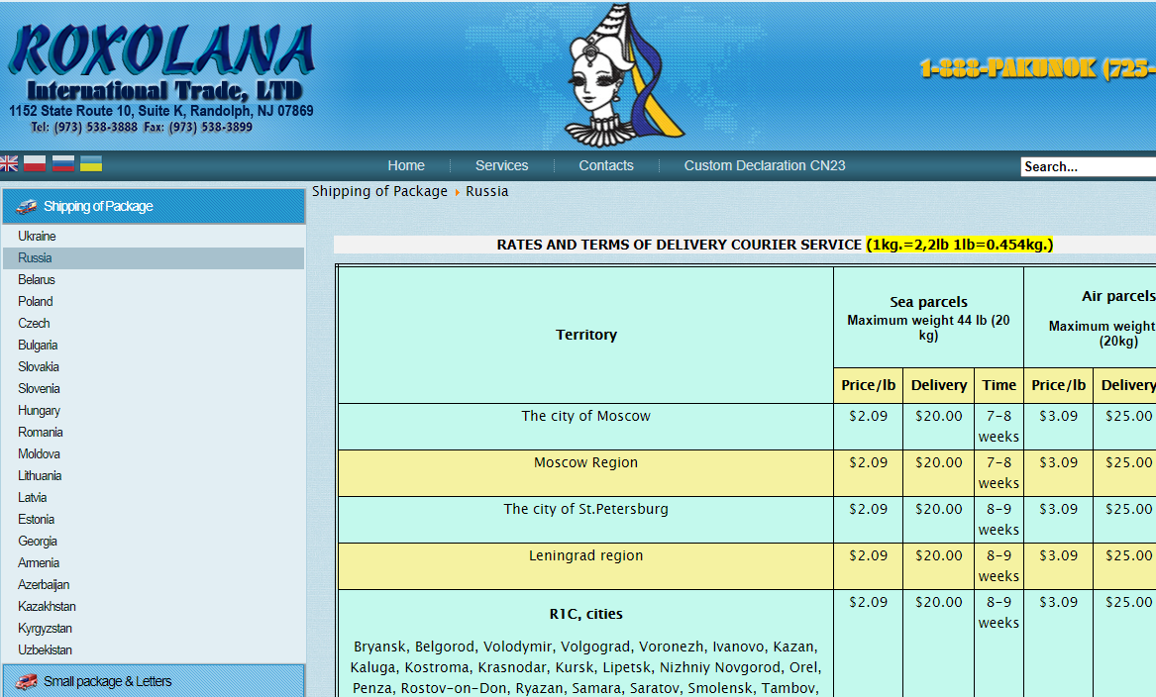
Task: Select Czech in the country list
Action: 34,324
